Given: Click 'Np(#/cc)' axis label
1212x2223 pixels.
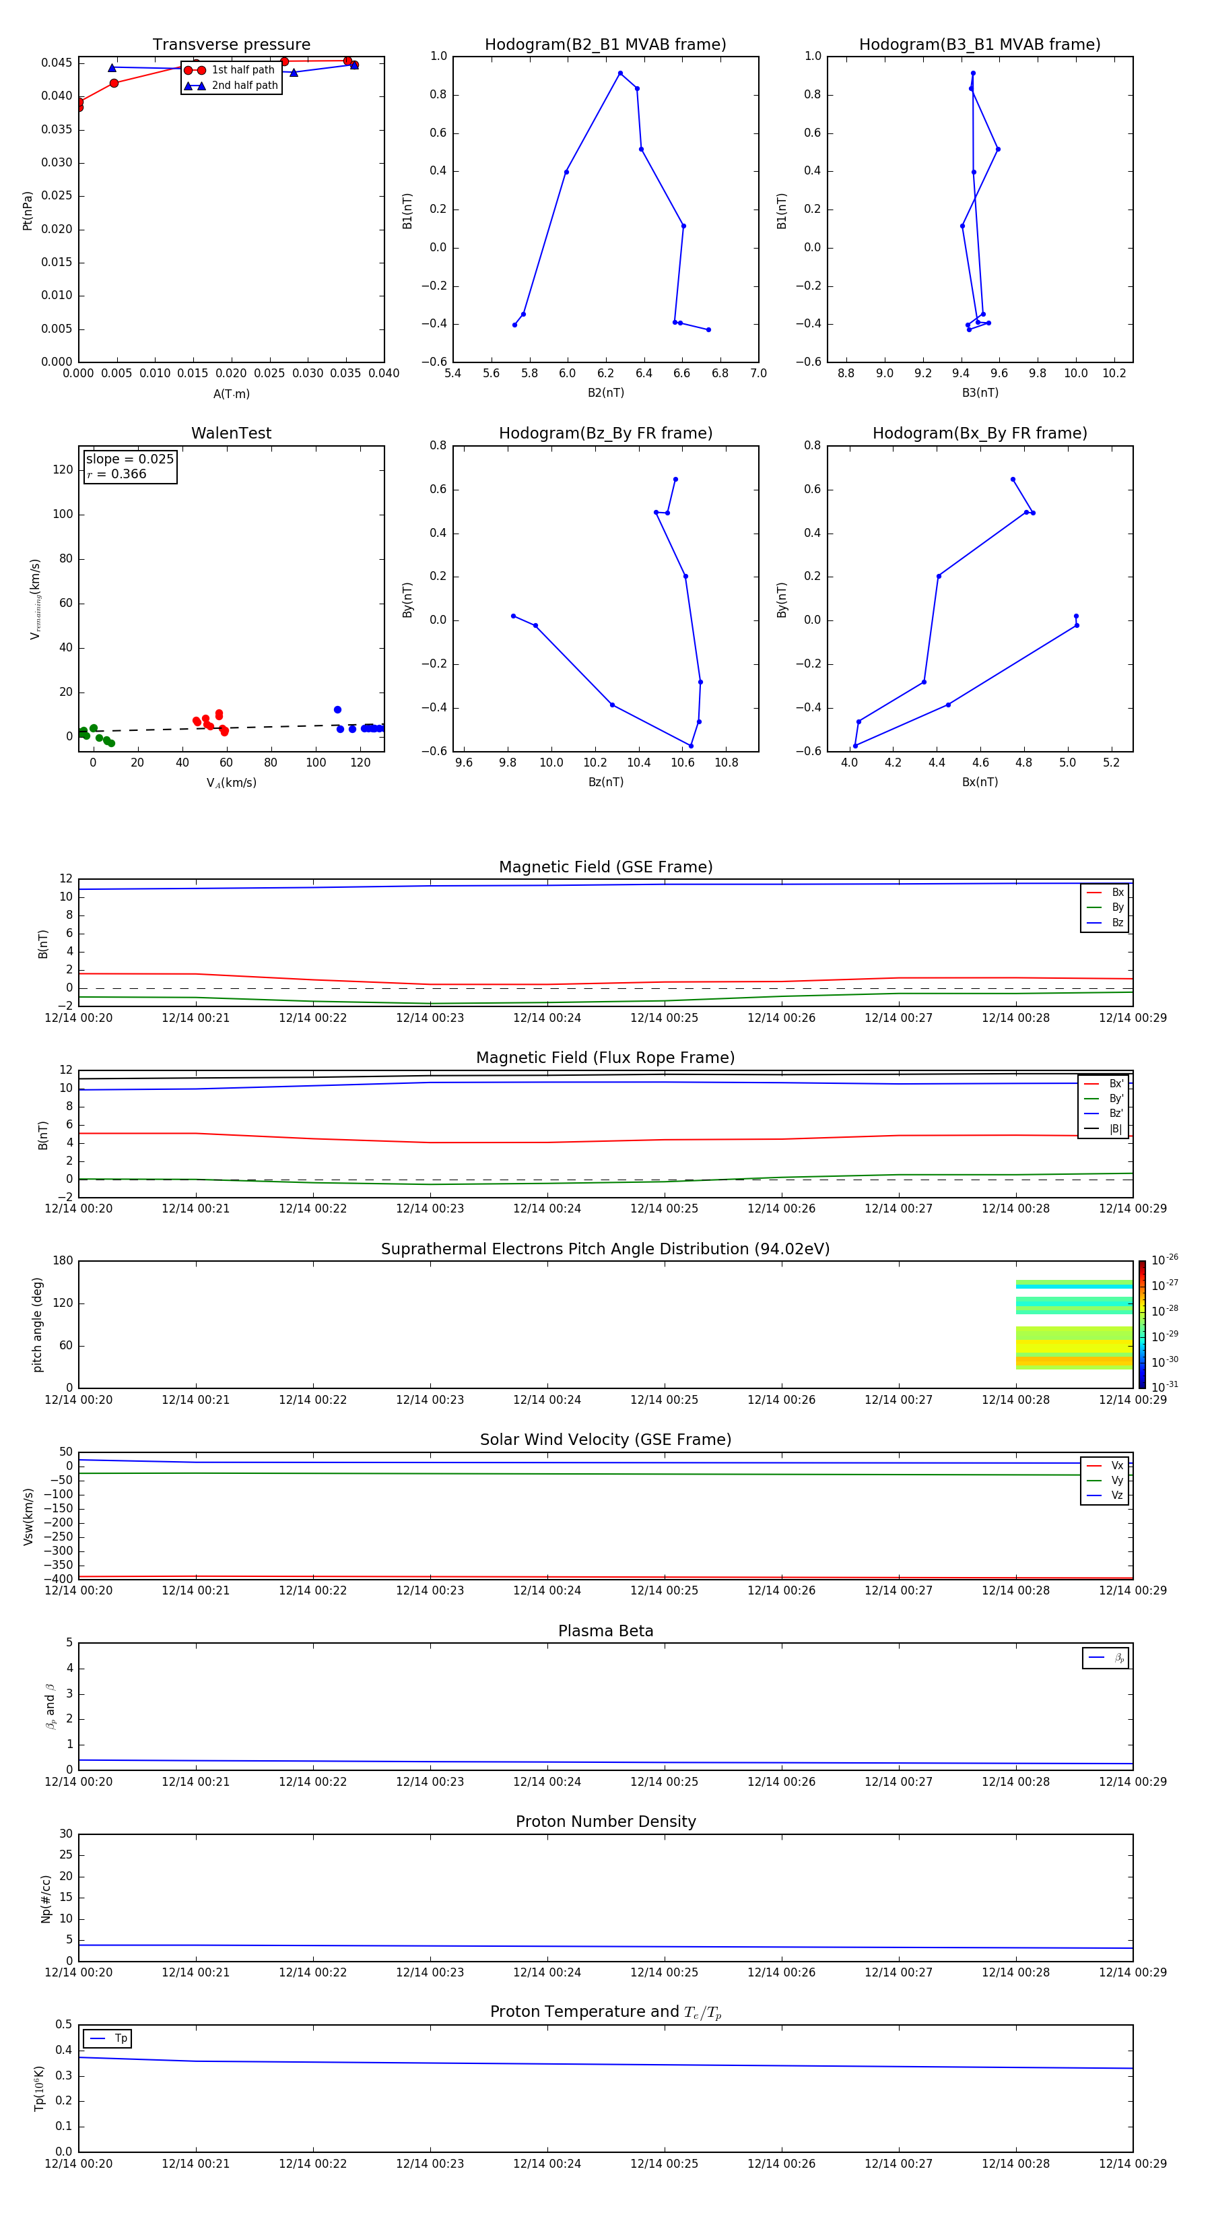Looking at the screenshot, I should tap(46, 1898).
